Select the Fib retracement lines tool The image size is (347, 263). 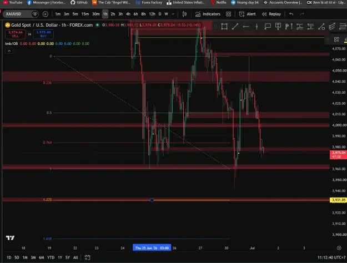point(343,27)
